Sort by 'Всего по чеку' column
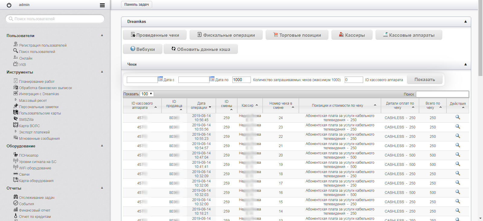The width and height of the screenshot is (483, 221). (x=433, y=105)
